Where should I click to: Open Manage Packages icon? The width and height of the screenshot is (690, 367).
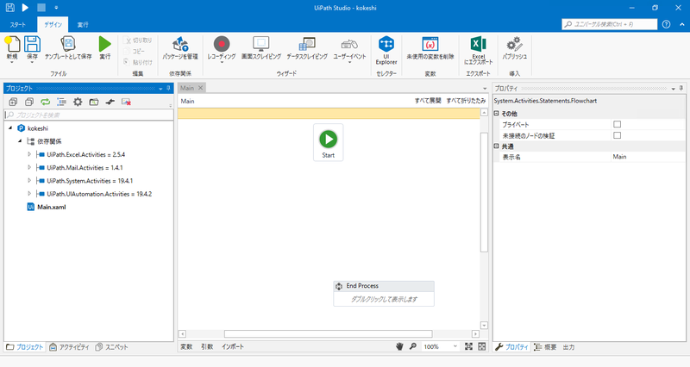pyautogui.click(x=180, y=44)
